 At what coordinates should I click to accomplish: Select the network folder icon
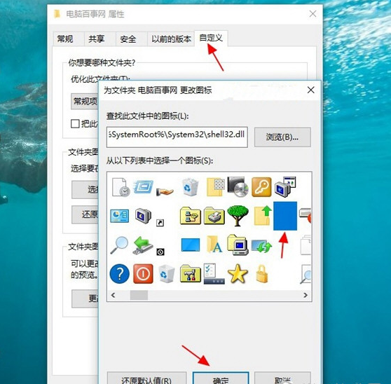(x=191, y=216)
